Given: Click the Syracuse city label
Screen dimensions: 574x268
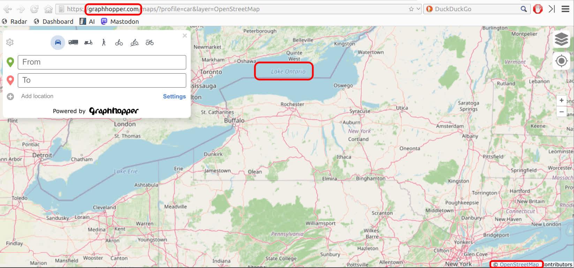Looking at the screenshot, I should (360, 111).
